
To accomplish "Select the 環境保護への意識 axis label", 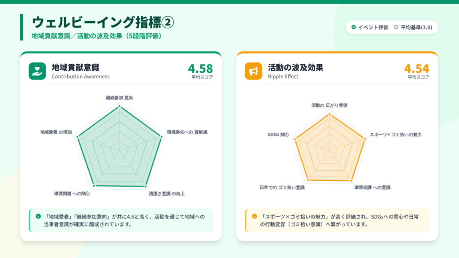I will point(372,187).
